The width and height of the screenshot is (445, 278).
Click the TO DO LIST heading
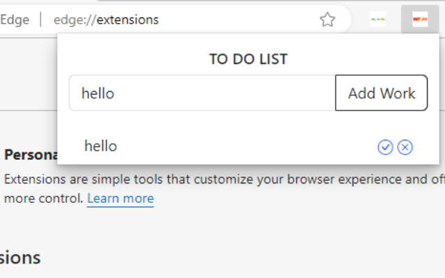(248, 59)
